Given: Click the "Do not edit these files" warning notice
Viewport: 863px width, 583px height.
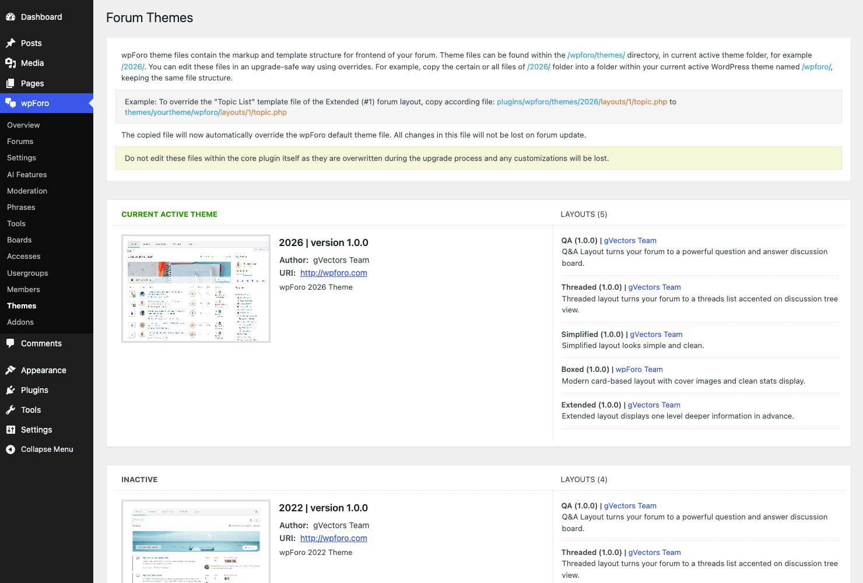Looking at the screenshot, I should pos(478,158).
